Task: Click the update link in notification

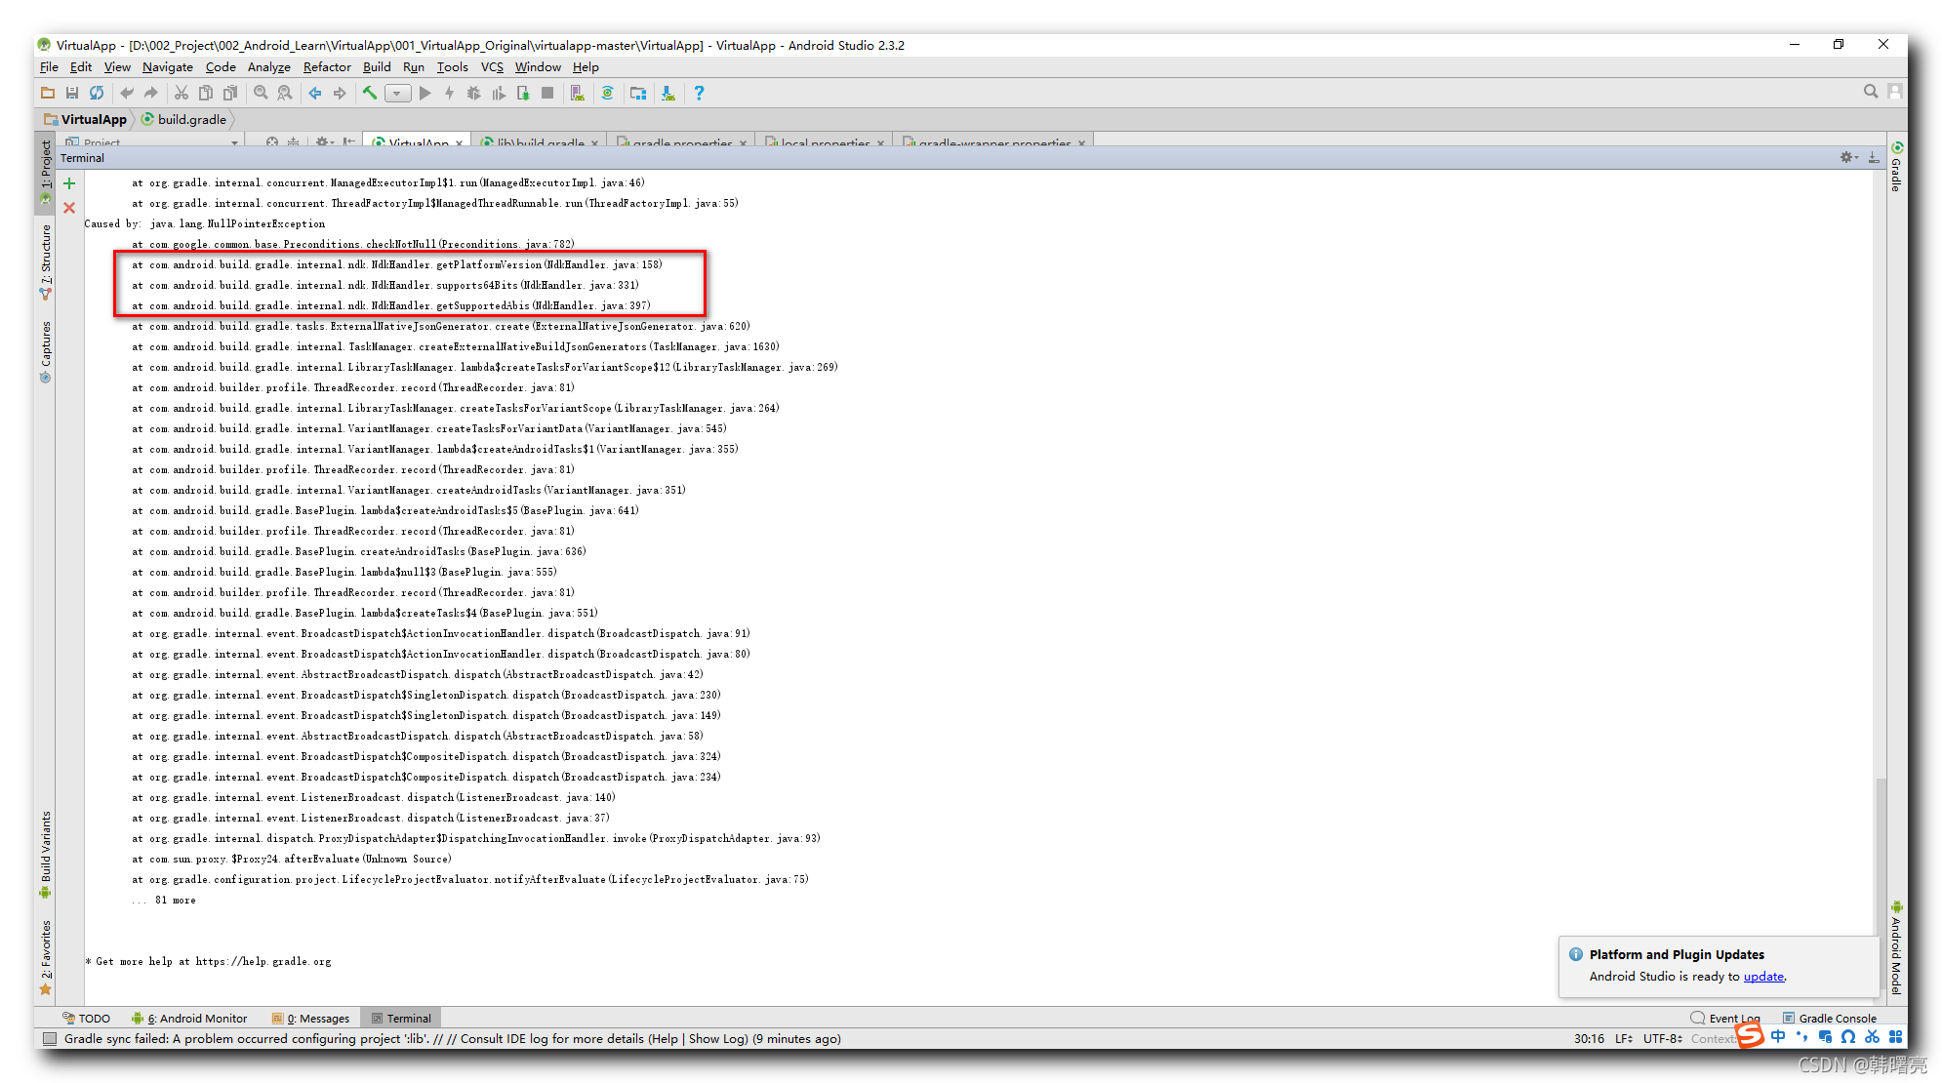Action: click(1763, 976)
